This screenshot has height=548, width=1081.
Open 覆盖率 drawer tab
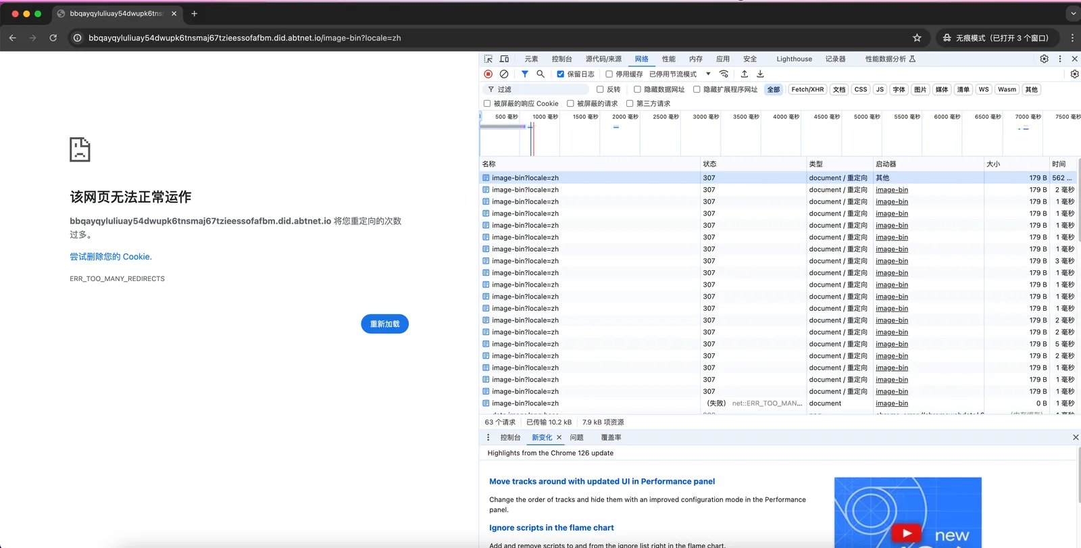tap(611, 437)
